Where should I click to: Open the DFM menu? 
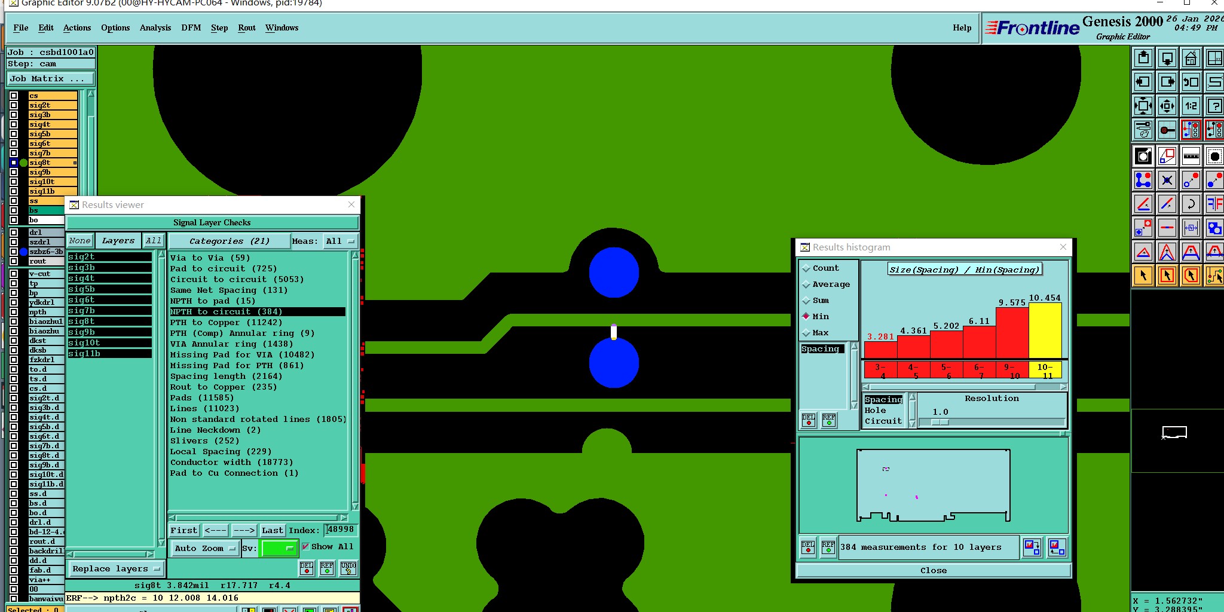pyautogui.click(x=191, y=28)
